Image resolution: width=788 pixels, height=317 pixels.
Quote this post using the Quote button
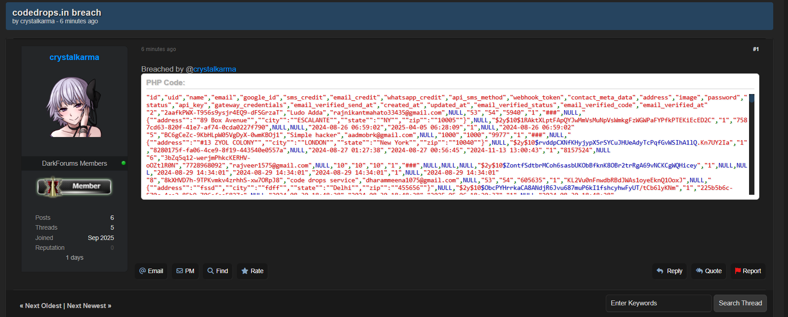[x=709, y=271]
